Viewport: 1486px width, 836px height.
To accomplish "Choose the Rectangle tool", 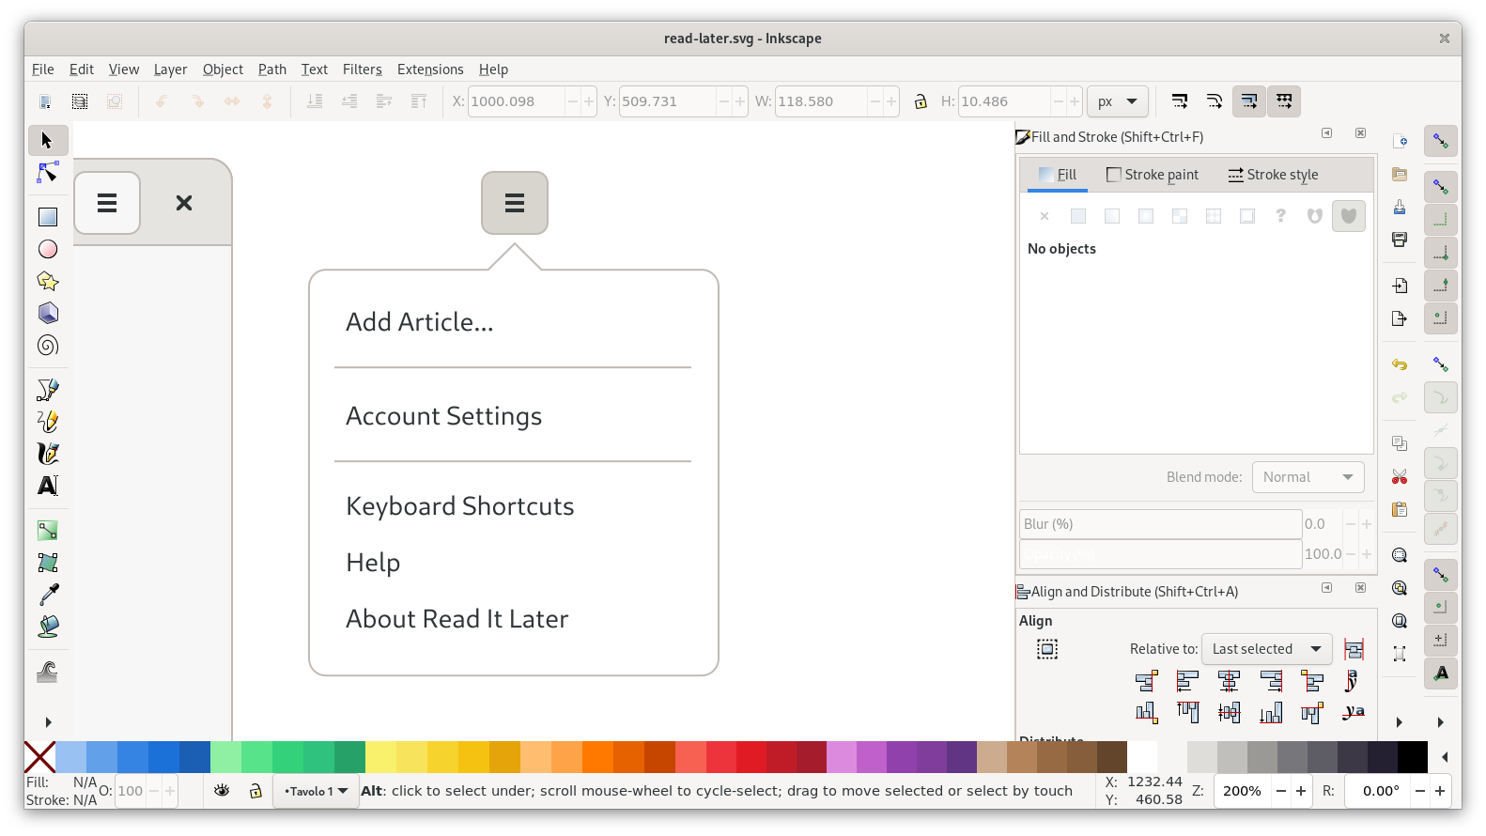I will (48, 217).
